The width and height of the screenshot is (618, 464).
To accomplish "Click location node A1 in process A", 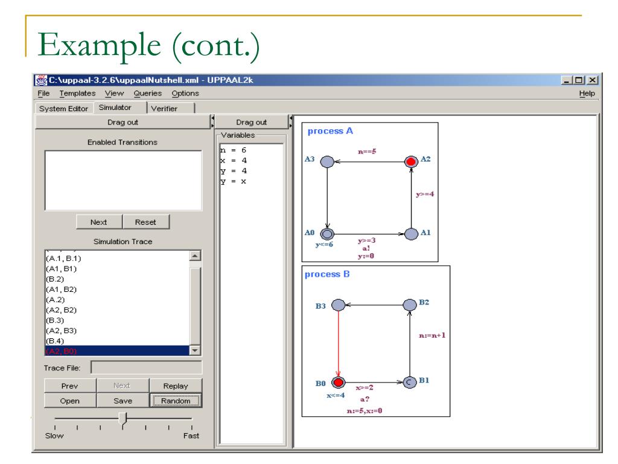I will 411,234.
